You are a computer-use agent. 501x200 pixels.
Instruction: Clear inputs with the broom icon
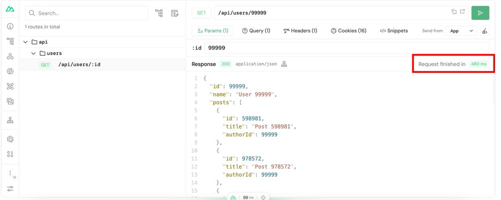(485, 31)
